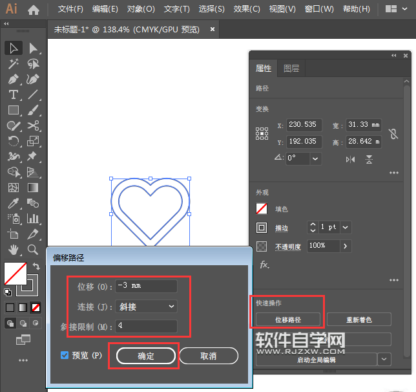The height and width of the screenshot is (392, 416).
Task: Reset to default fill and stroke
Action: tap(8, 292)
